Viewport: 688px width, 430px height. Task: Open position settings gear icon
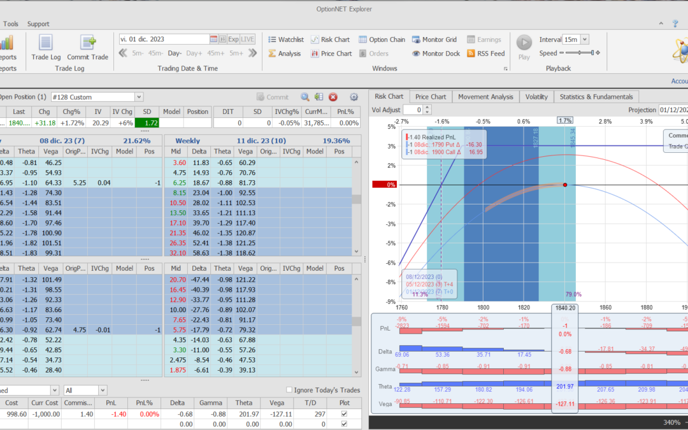354,97
